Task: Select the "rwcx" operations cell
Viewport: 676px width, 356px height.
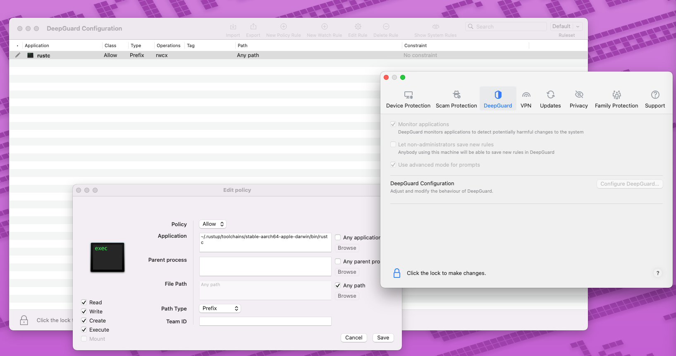Action: (162, 55)
